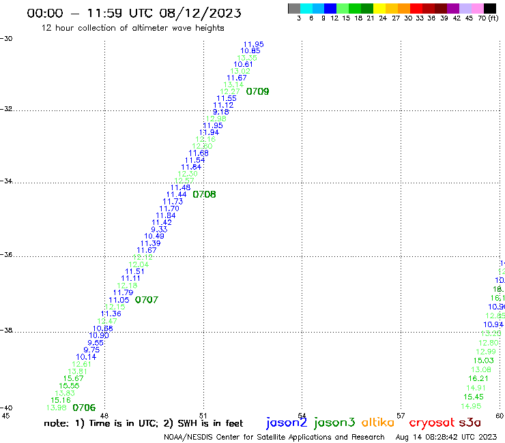
Task: Click the gray 3 ft legend swatch
Action: [x=294, y=8]
